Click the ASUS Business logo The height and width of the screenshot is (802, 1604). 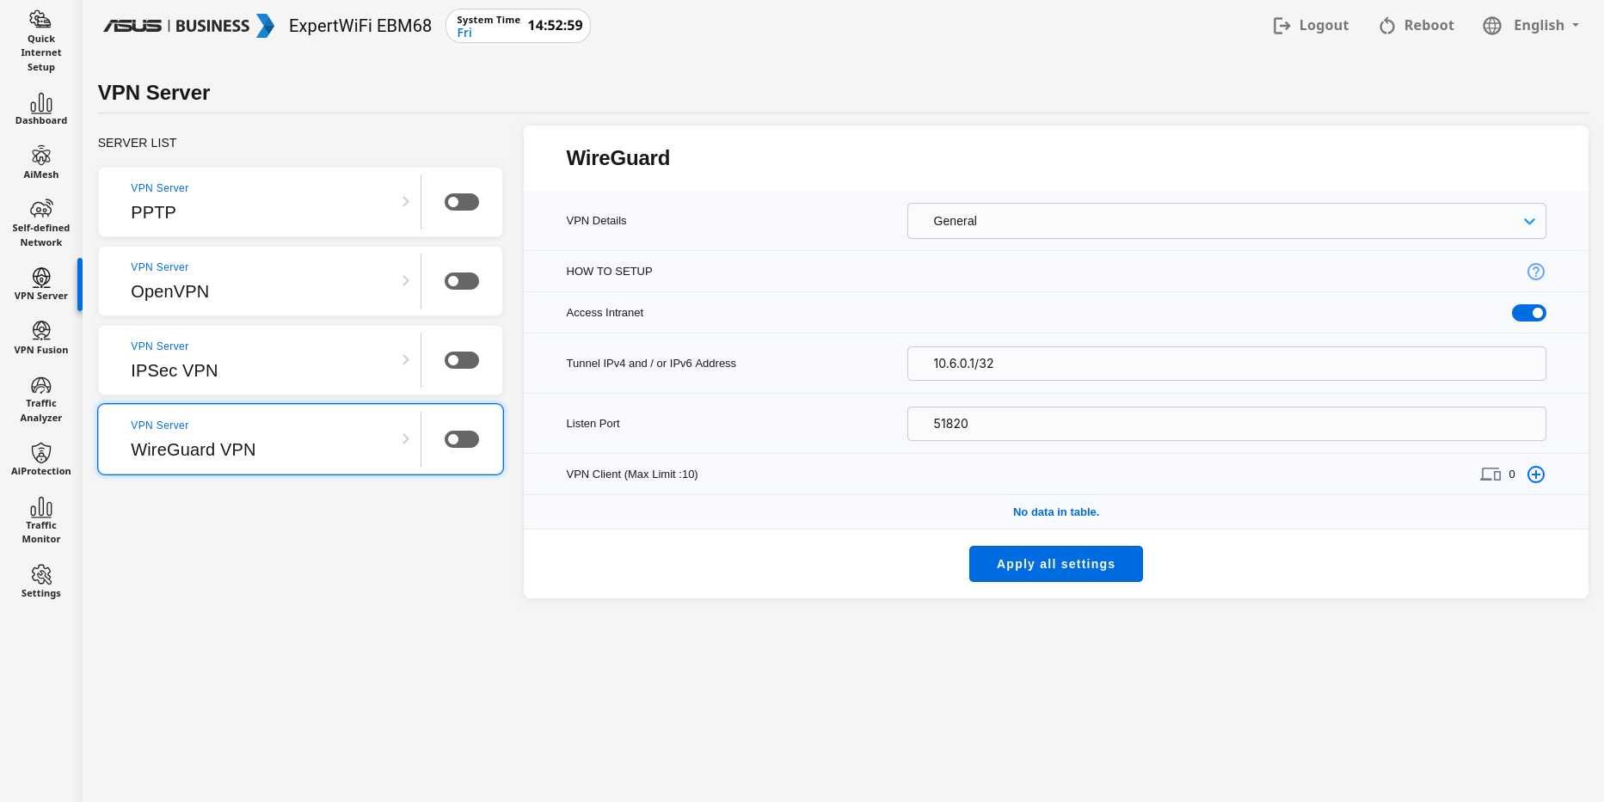point(188,26)
